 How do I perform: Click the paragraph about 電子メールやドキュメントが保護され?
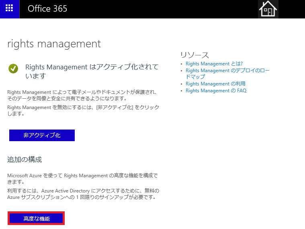82,95
